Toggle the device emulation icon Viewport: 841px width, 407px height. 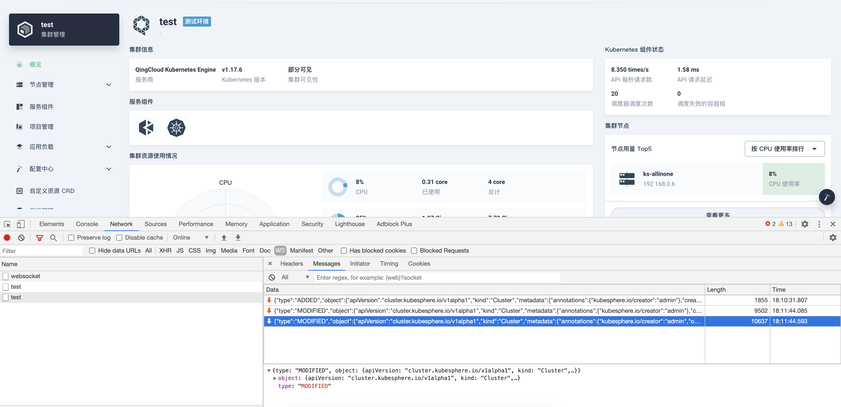[21, 224]
